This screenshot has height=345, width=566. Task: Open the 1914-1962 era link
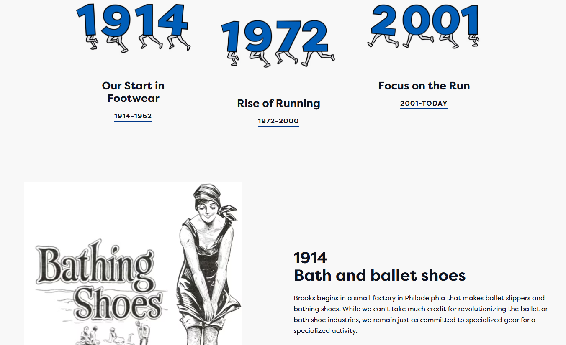pos(133,116)
